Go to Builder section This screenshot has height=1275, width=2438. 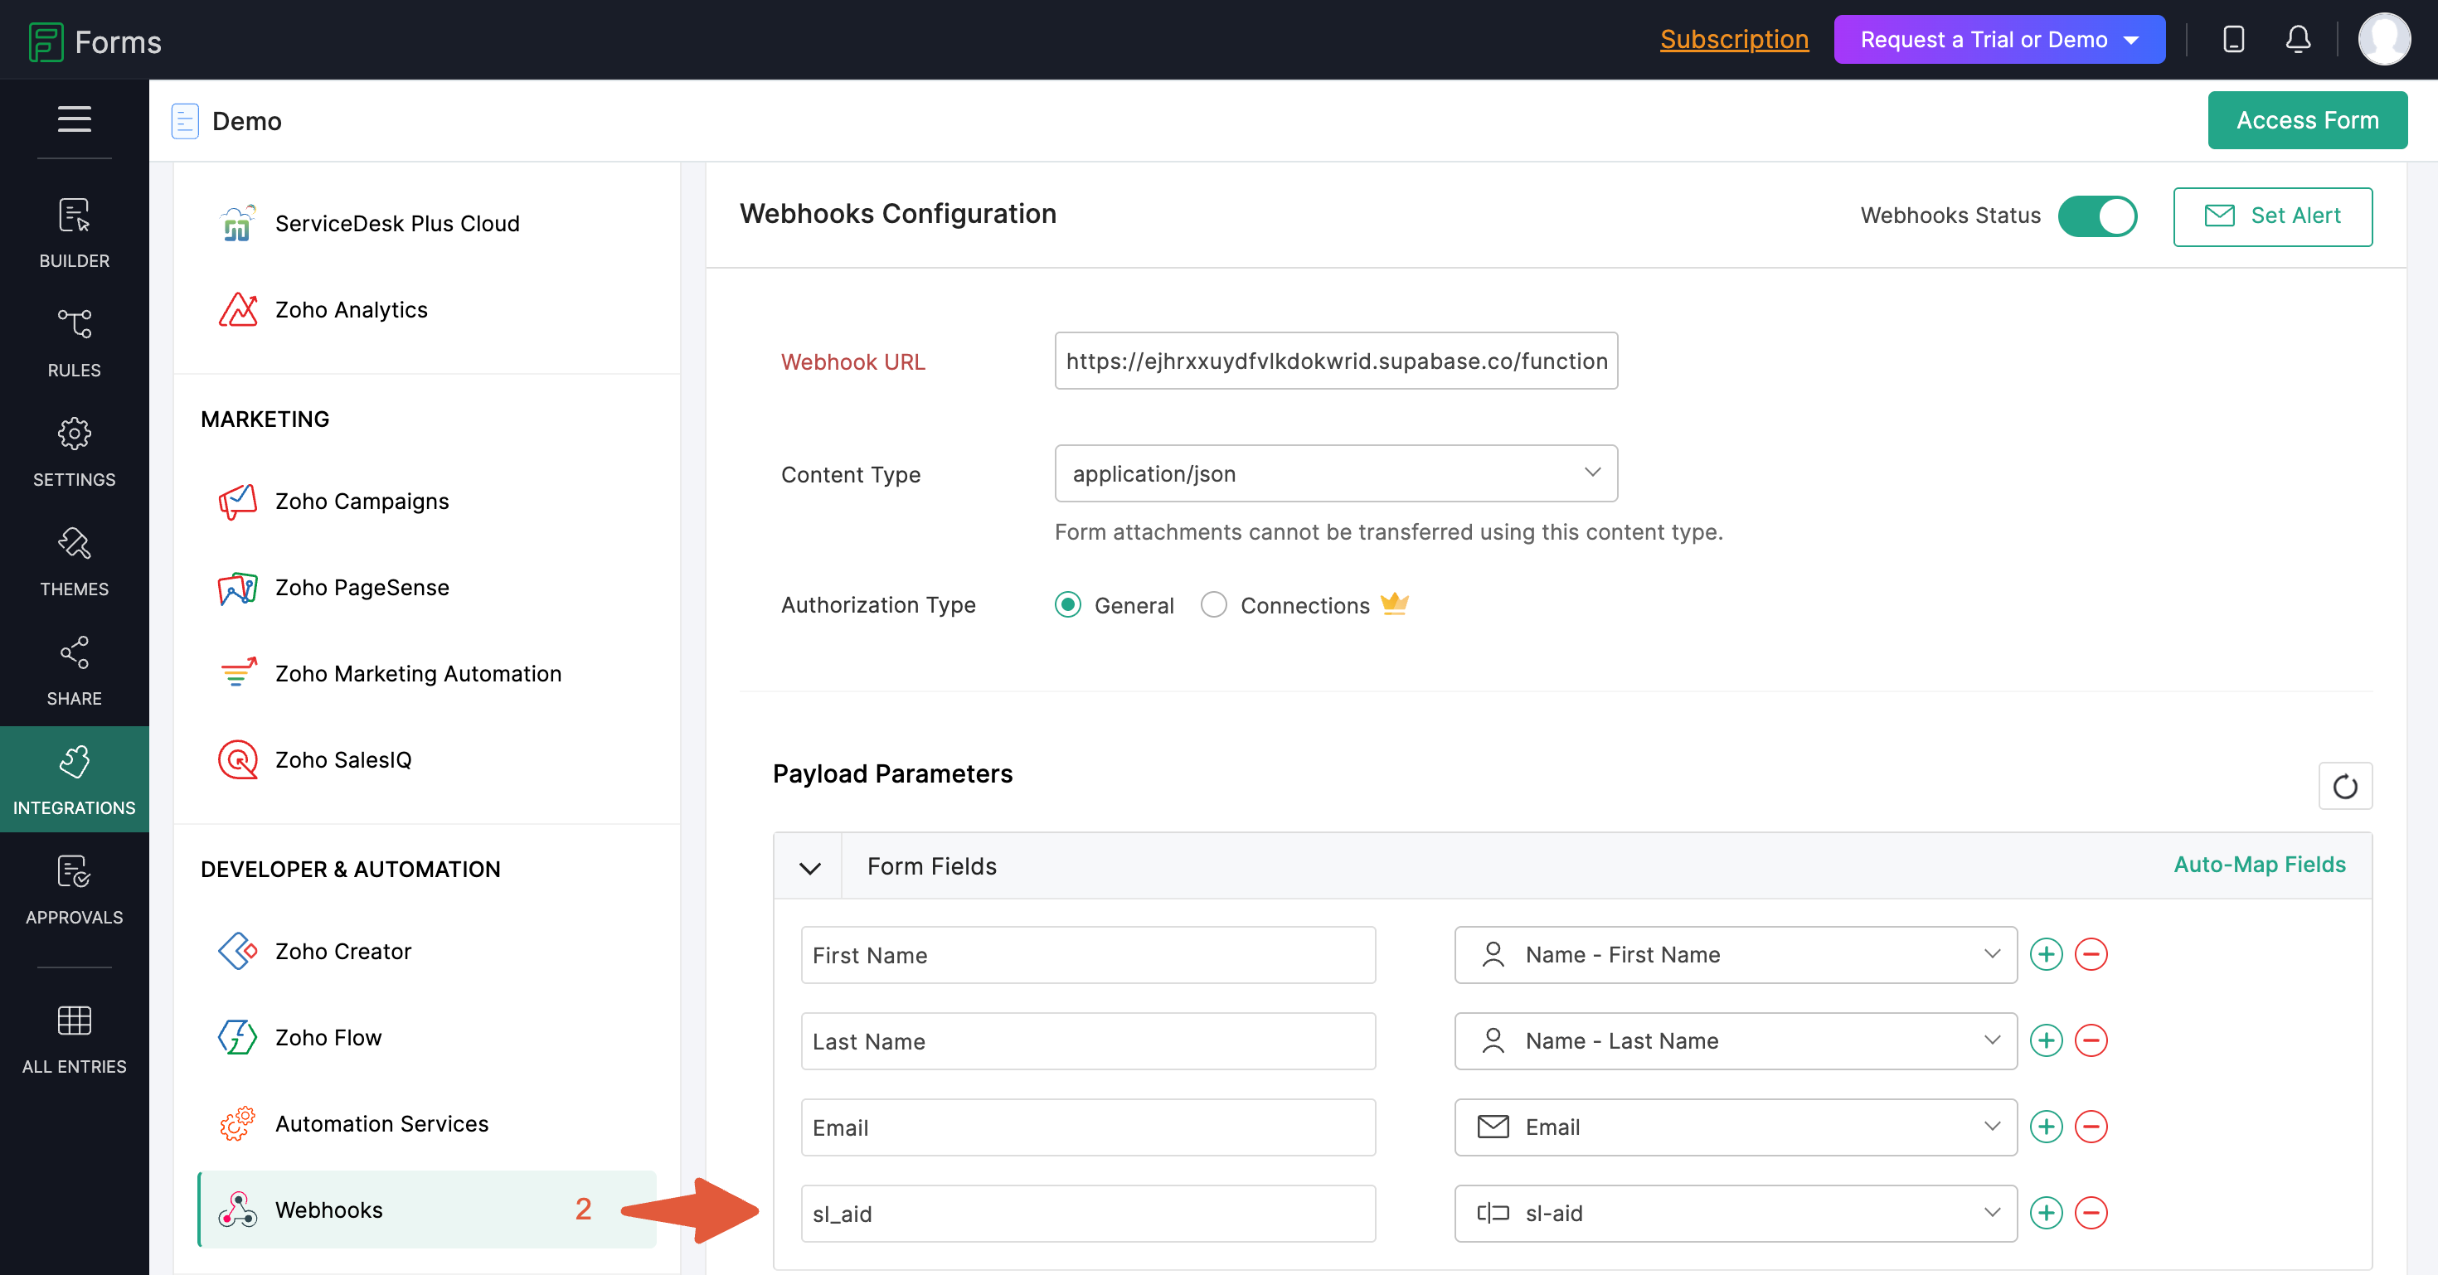click(74, 234)
